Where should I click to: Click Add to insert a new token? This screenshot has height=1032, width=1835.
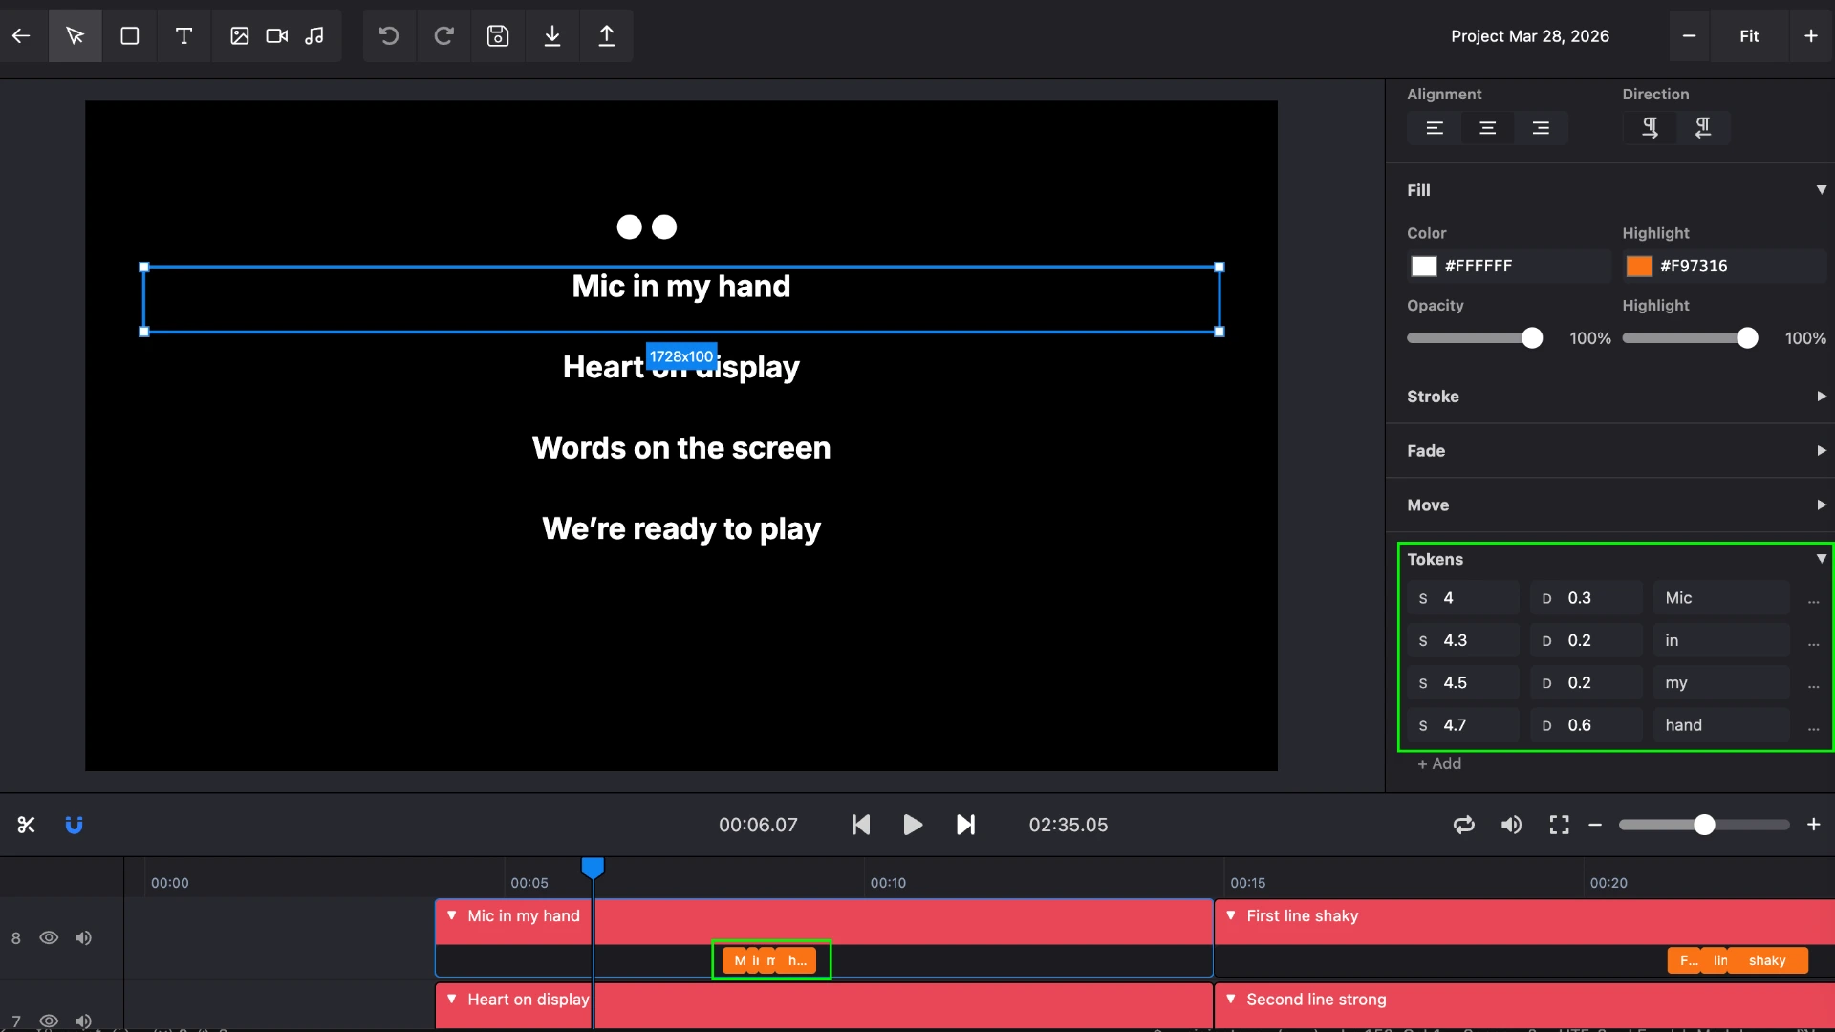coord(1438,763)
